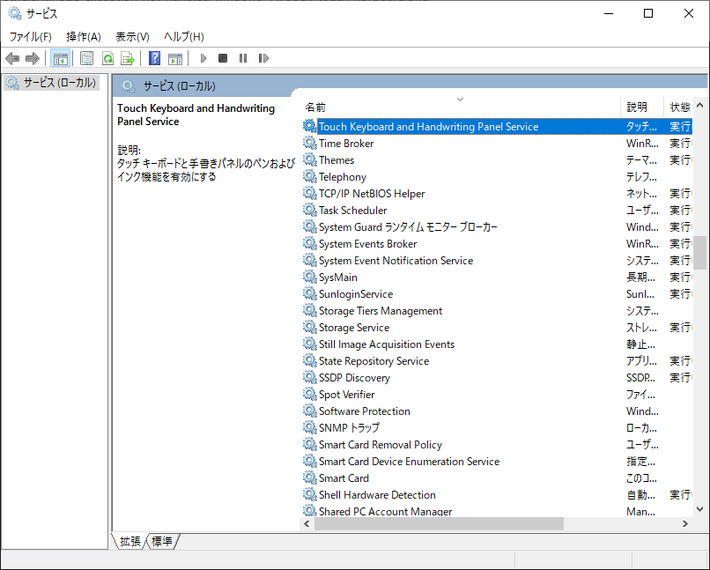710x570 pixels.
Task: Click the blue Help question mark icon
Action: (155, 58)
